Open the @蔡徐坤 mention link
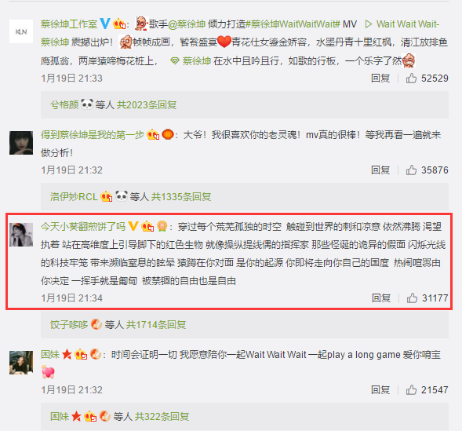The width and height of the screenshot is (462, 431). pos(187,24)
